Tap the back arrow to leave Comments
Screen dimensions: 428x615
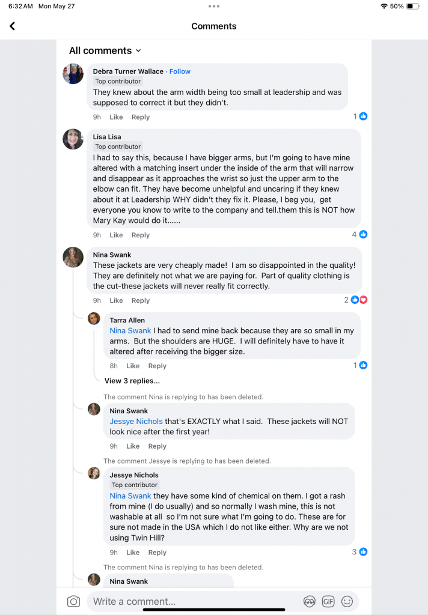(x=12, y=26)
